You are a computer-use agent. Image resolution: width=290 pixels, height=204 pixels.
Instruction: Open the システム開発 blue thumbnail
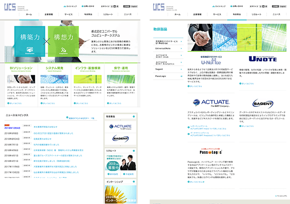click(x=54, y=79)
